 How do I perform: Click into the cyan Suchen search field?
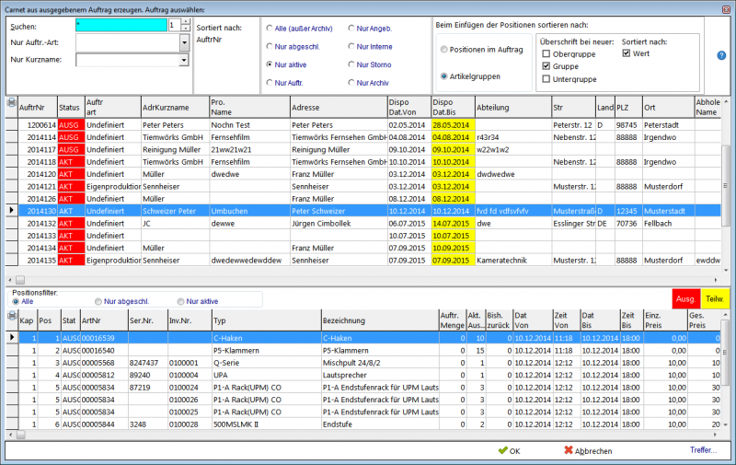121,25
